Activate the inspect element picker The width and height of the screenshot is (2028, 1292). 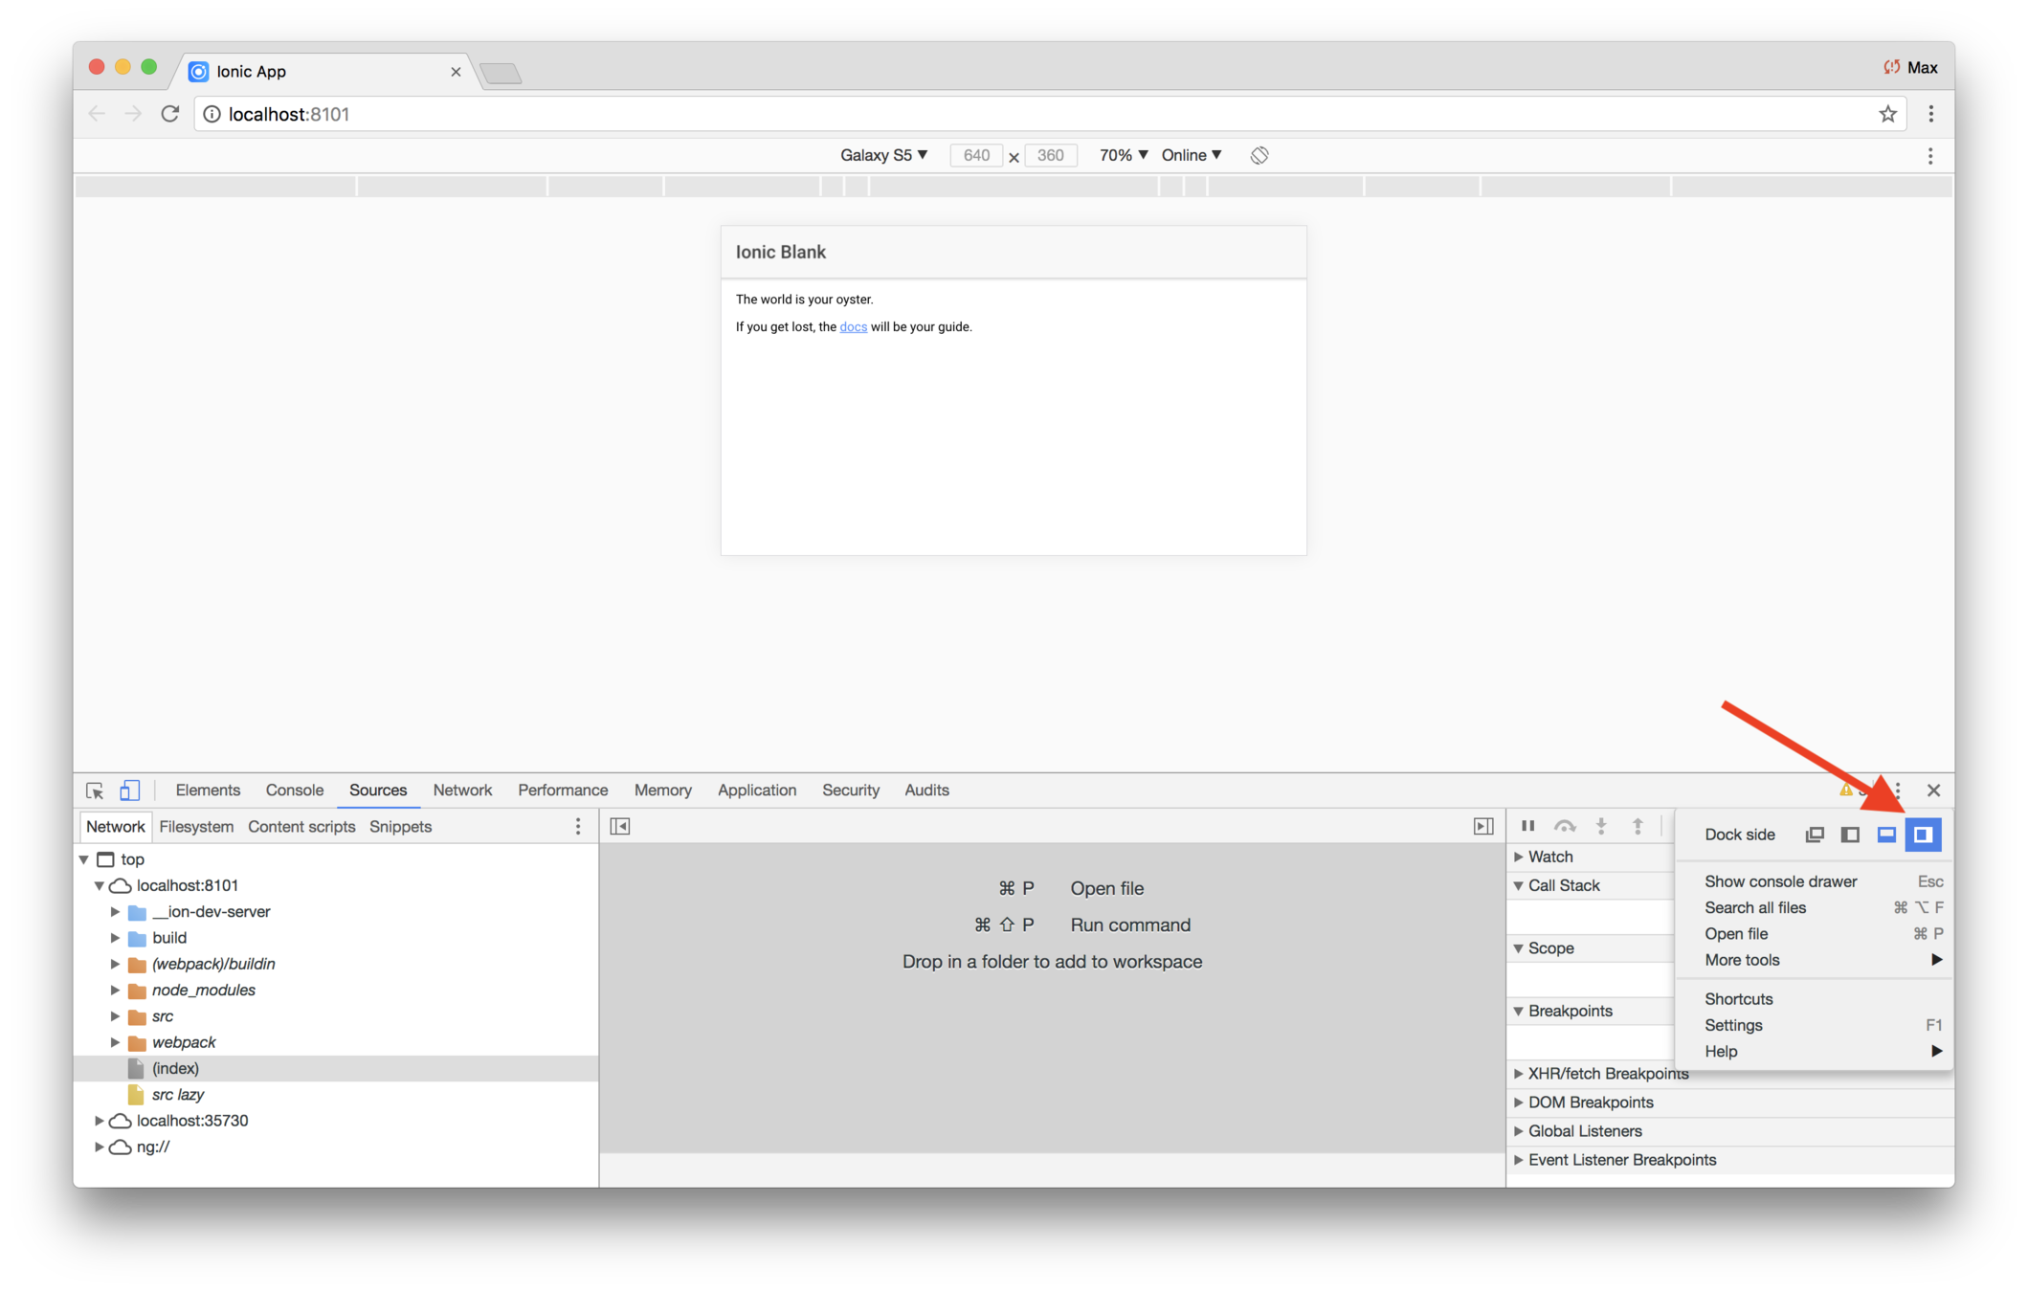click(x=95, y=791)
